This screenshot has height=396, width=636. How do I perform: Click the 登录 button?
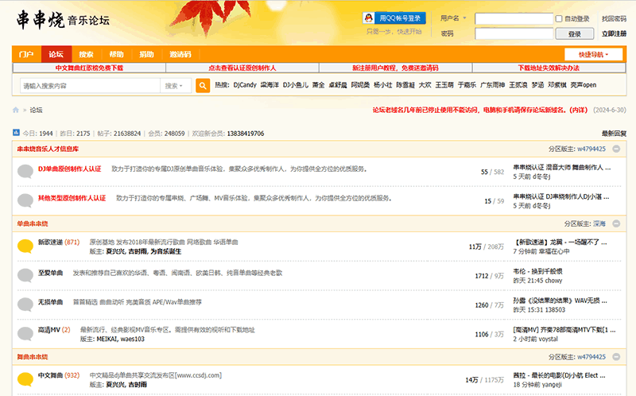pyautogui.click(x=574, y=34)
